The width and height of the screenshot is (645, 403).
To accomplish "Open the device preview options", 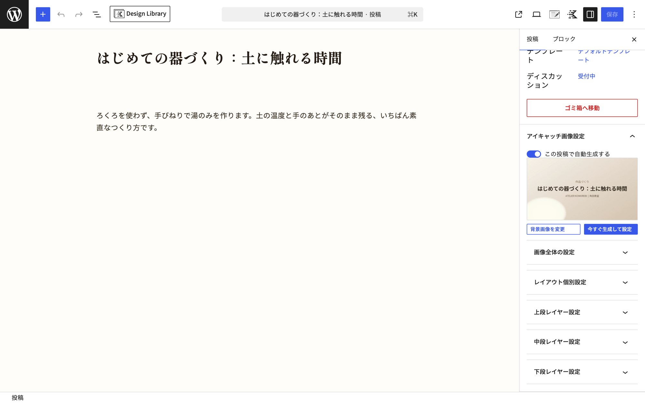I will (537, 14).
